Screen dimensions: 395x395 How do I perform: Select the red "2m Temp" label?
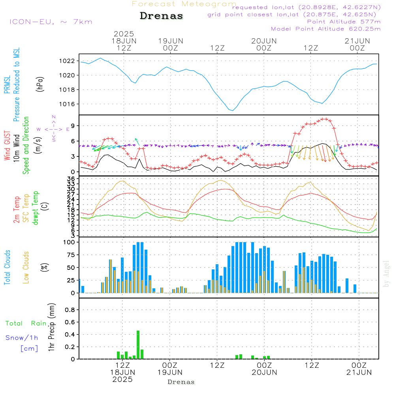click(x=17, y=208)
